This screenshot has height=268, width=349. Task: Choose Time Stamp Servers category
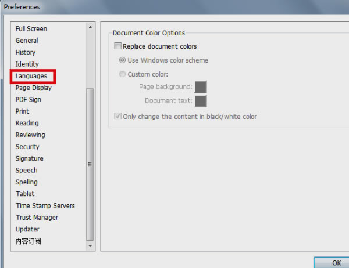pos(45,205)
